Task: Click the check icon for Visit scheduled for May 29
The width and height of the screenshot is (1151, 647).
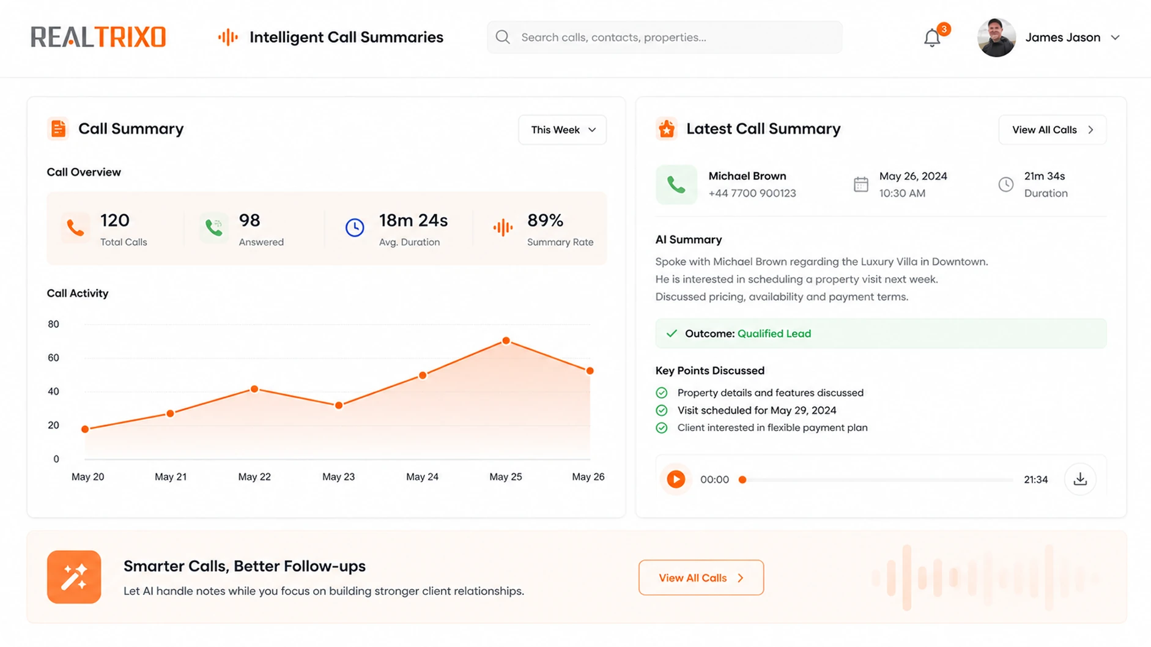Action: (662, 410)
